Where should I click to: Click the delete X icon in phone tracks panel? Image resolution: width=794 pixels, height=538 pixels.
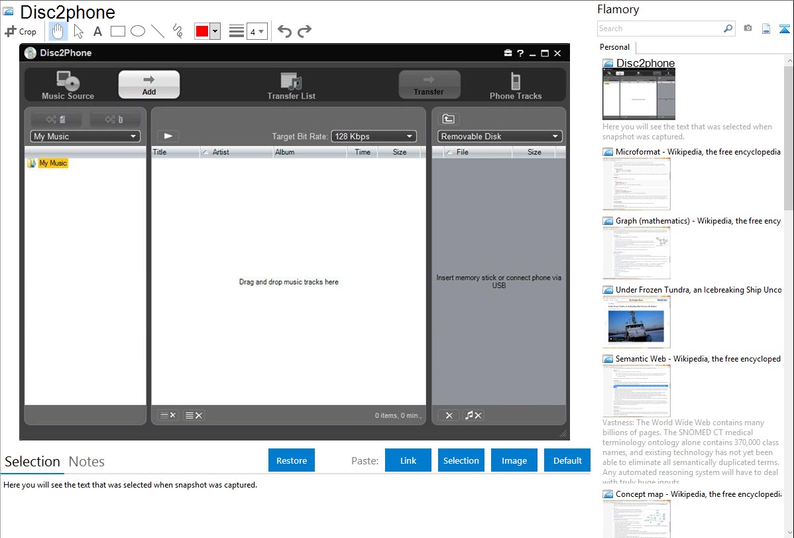coord(449,415)
